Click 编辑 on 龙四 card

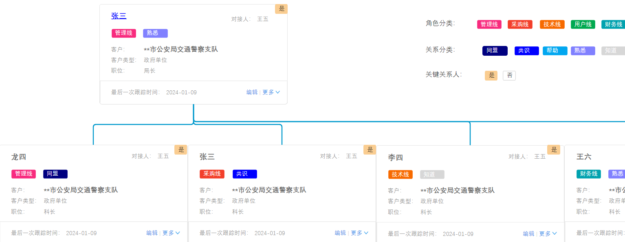[x=152, y=233]
